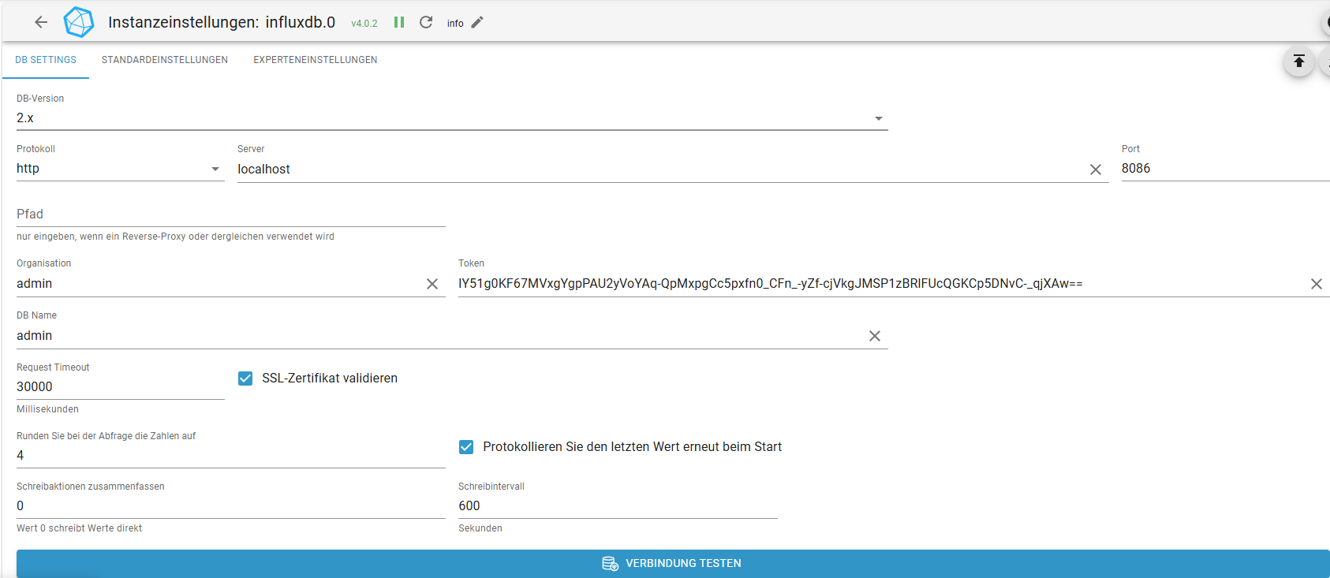
Task: Click the Request Timeout field 30000
Action: 121,387
